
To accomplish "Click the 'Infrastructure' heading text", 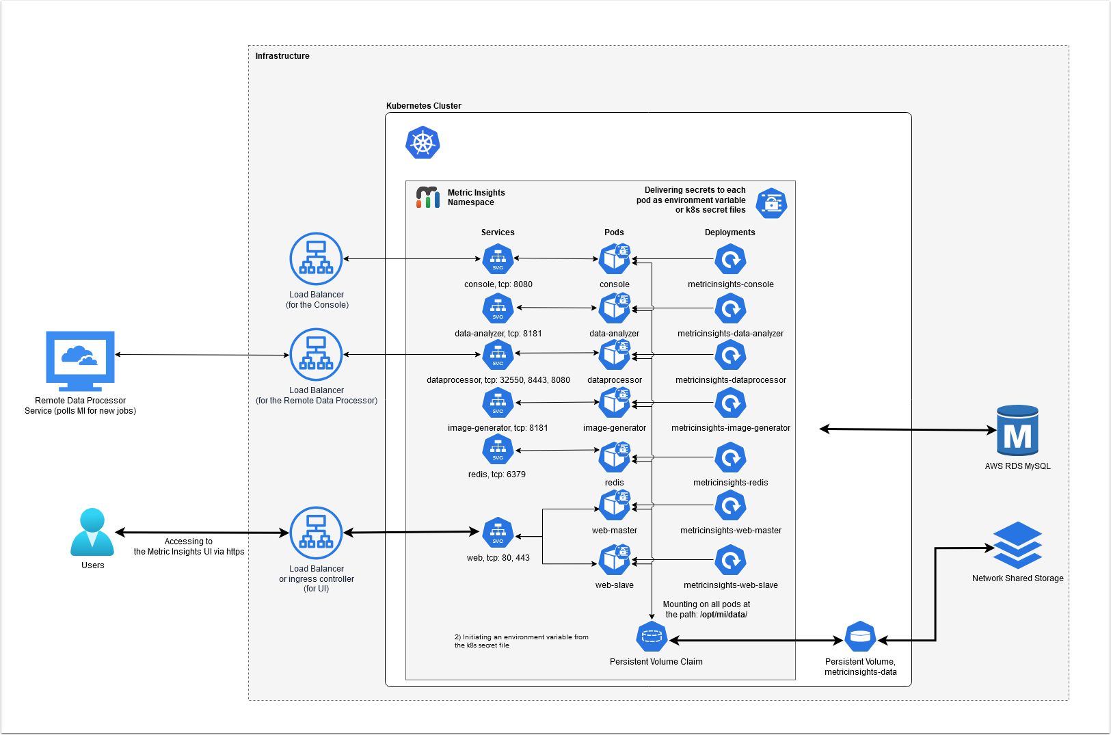I will coord(282,56).
